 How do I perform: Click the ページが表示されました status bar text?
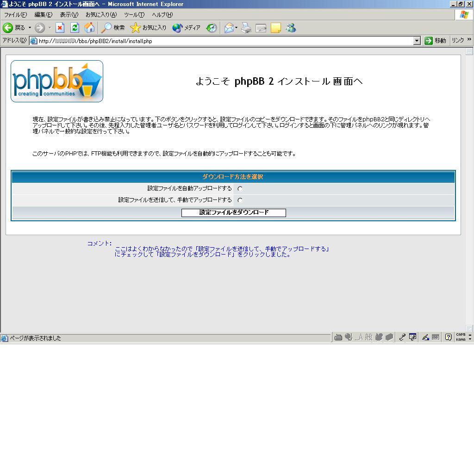tap(35, 338)
